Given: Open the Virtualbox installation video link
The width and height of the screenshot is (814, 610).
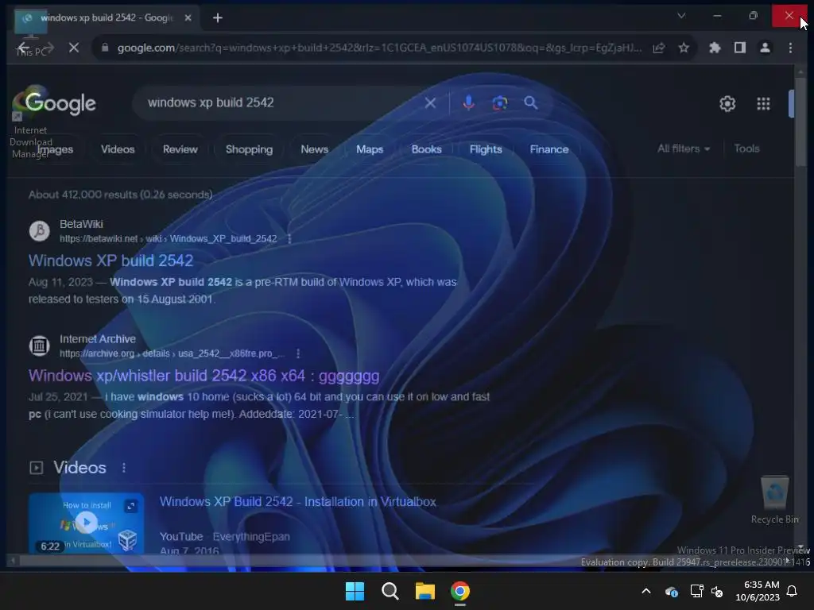Looking at the screenshot, I should click(297, 502).
